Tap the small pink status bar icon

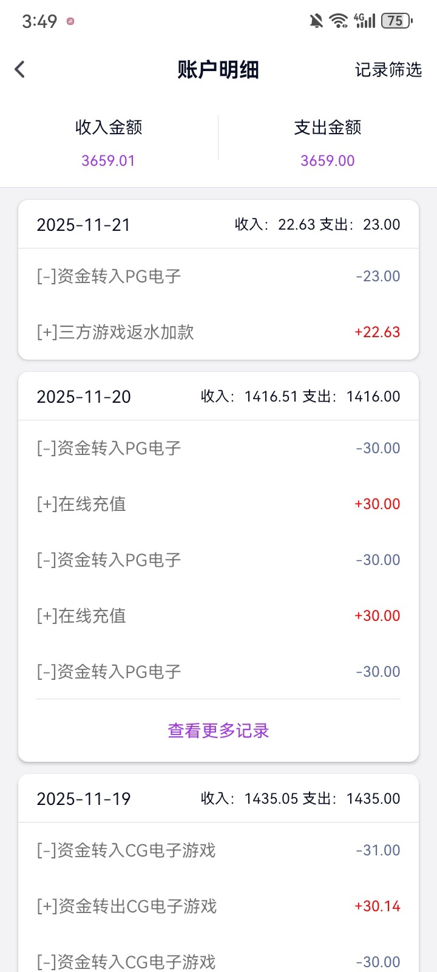(x=70, y=21)
